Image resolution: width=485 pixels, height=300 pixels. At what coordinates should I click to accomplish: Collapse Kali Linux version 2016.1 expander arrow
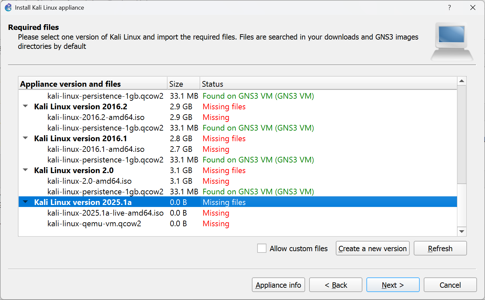(25, 138)
